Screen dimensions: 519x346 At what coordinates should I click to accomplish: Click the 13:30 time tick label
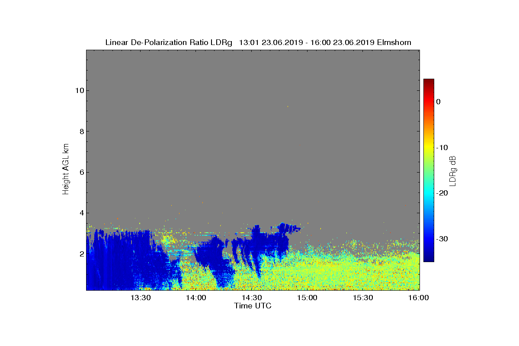[x=141, y=298]
